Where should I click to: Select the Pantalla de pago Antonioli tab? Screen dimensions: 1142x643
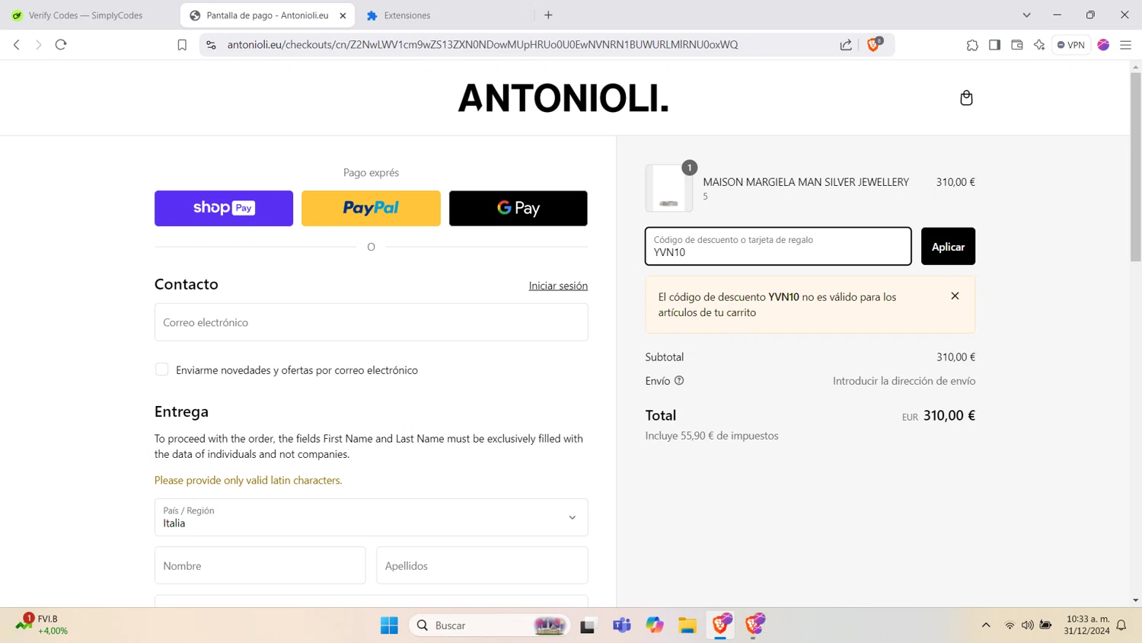(268, 15)
